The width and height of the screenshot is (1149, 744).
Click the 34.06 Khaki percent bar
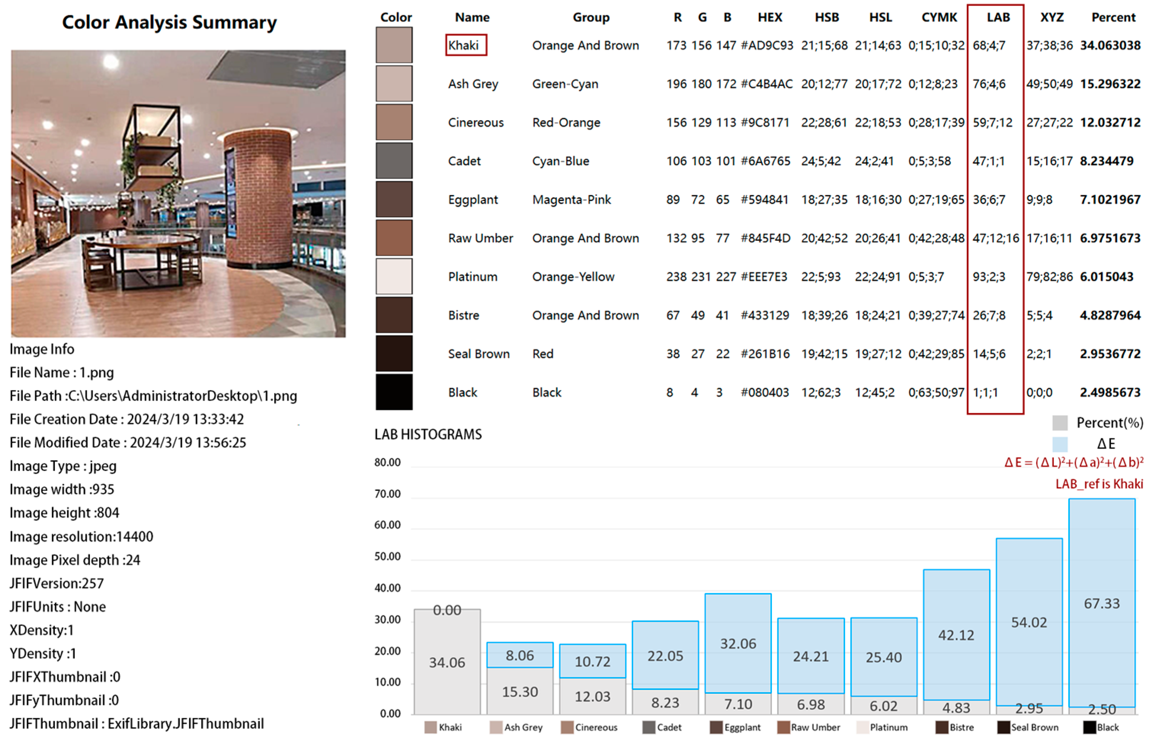tap(447, 663)
